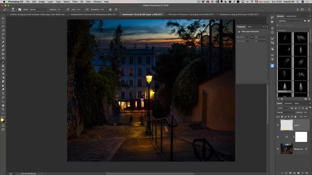Select the Eyedropper tool
Screen dimensions: 312x175
(3, 42)
